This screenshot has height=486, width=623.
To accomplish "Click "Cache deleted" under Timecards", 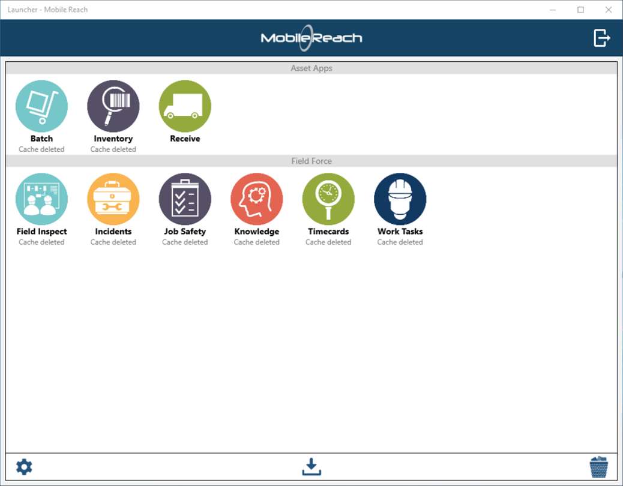I will click(328, 242).
